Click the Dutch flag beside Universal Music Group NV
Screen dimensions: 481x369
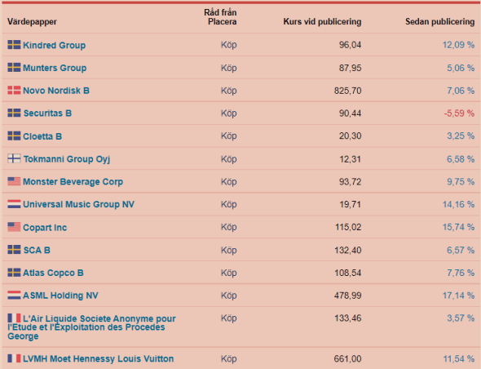point(14,204)
